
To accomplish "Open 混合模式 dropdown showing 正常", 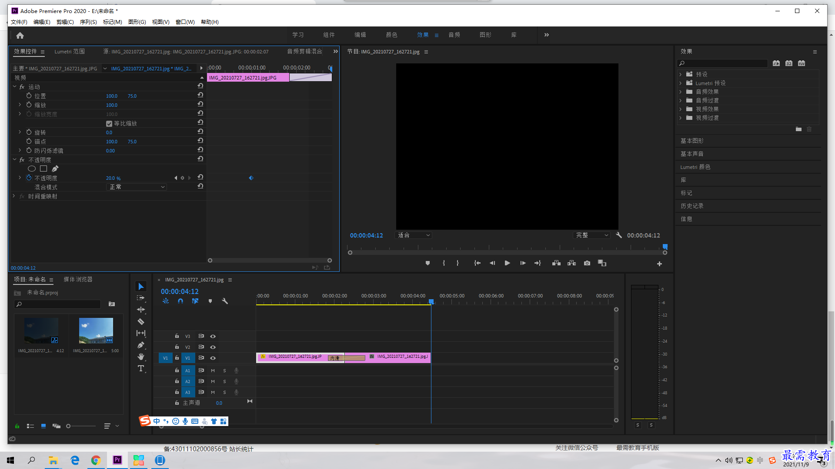I will pos(137,187).
